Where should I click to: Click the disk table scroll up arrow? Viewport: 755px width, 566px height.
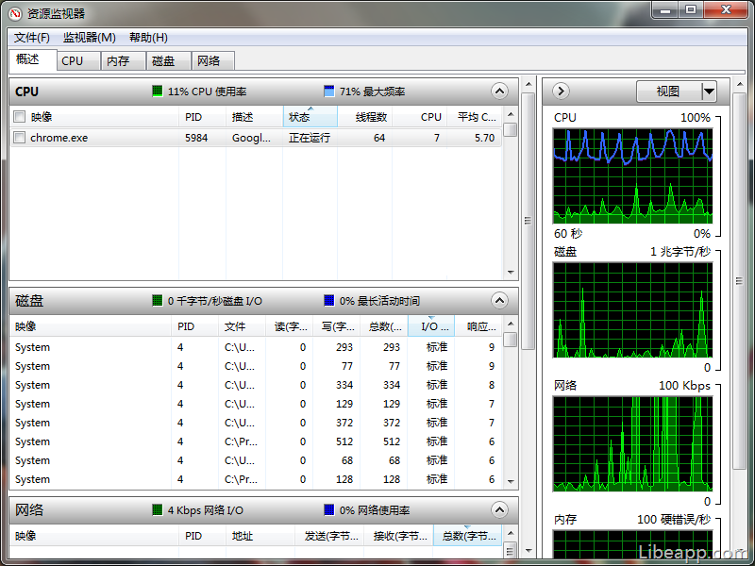[x=511, y=324]
